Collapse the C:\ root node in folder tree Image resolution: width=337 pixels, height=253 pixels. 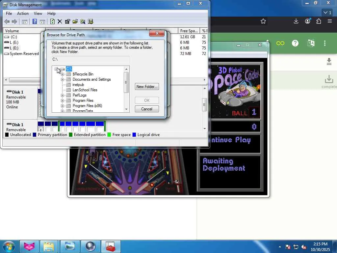tap(56, 69)
